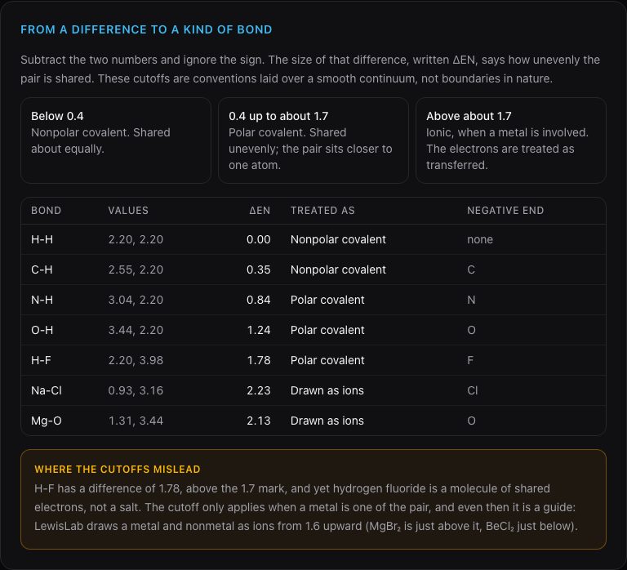The height and width of the screenshot is (570, 627).
Task: Click the negative end "N" in N-H row
Action: [x=471, y=300]
